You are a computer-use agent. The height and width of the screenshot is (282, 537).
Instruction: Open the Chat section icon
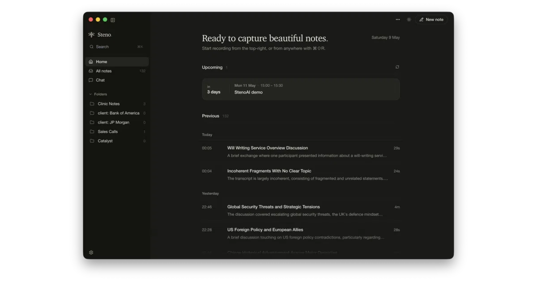coord(91,80)
